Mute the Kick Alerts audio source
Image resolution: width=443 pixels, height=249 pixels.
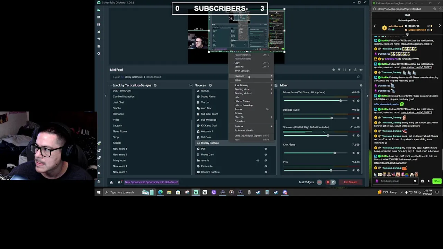pos(354,153)
